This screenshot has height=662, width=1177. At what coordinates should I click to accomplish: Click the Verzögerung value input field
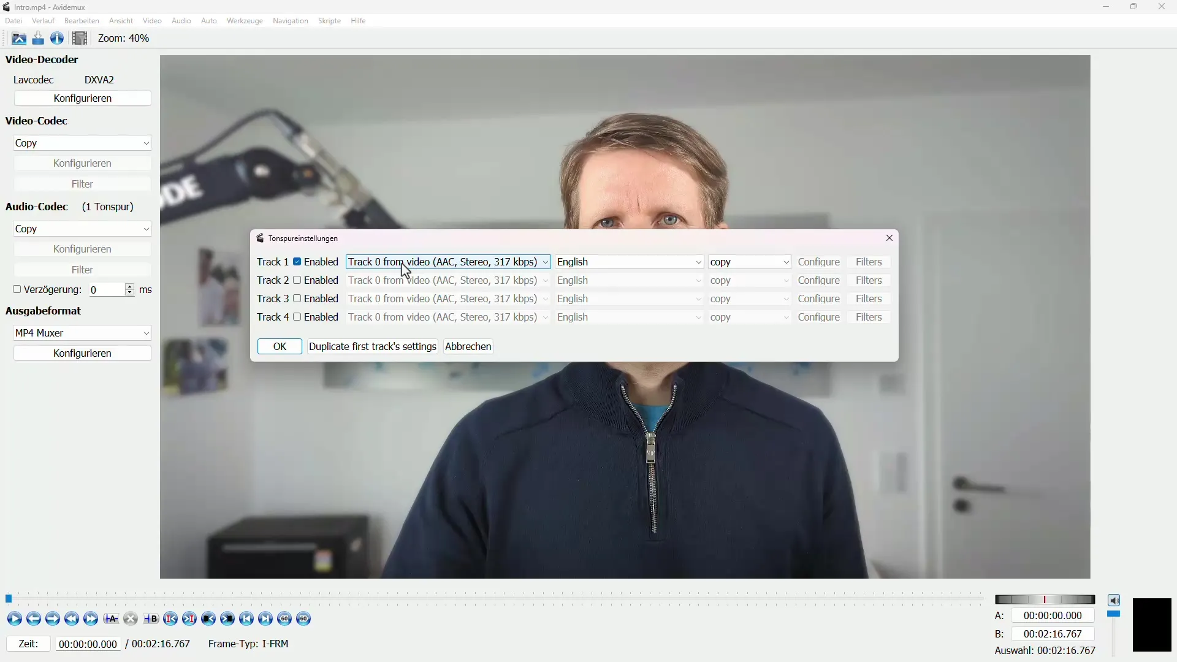coord(105,289)
